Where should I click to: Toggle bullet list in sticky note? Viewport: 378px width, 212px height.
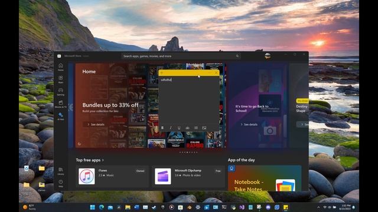pyautogui.click(x=195, y=128)
